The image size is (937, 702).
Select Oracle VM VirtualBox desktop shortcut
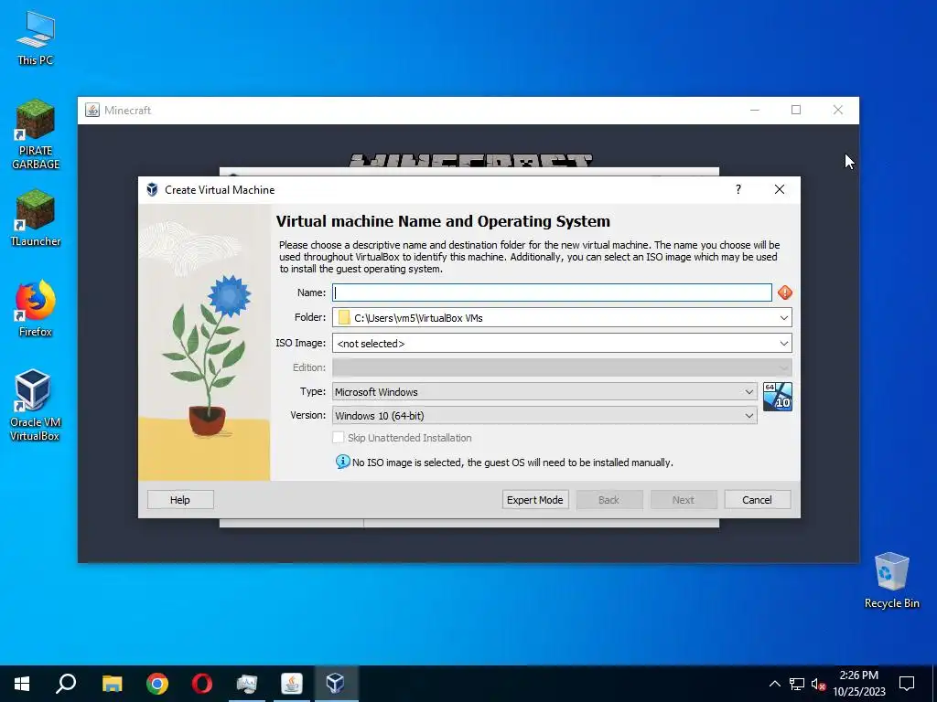click(x=35, y=406)
